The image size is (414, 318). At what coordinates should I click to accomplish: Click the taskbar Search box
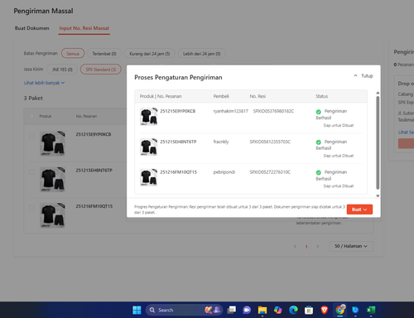[x=184, y=310]
